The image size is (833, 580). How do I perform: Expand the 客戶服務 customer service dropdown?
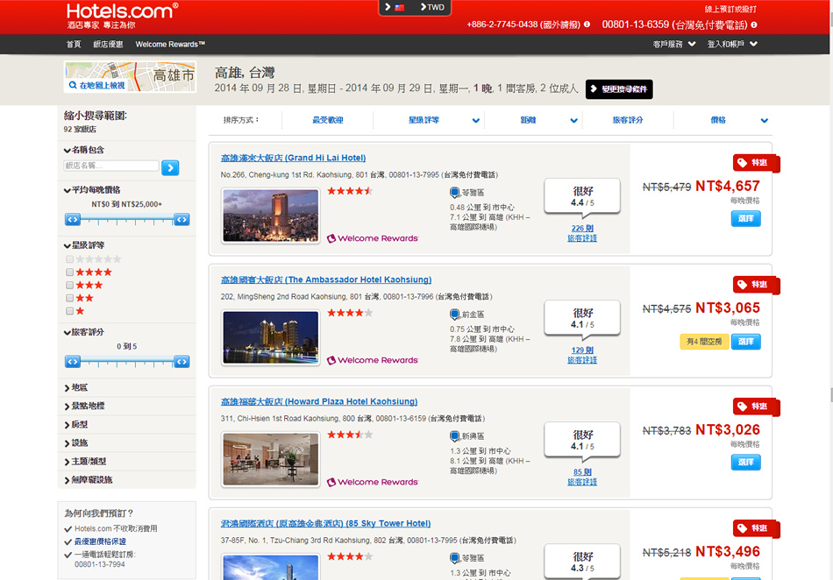click(674, 44)
